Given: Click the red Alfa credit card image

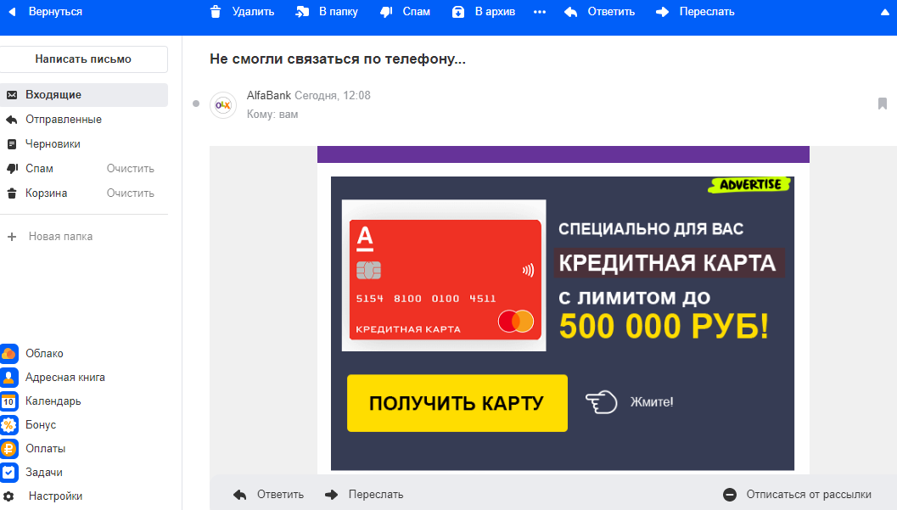Looking at the screenshot, I should click(x=445, y=279).
